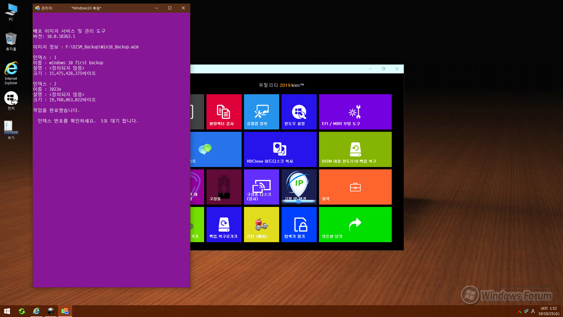
Task: Click the image path F:\DISM_Backup\Win10_Backup.wim text
Action: coord(102,47)
